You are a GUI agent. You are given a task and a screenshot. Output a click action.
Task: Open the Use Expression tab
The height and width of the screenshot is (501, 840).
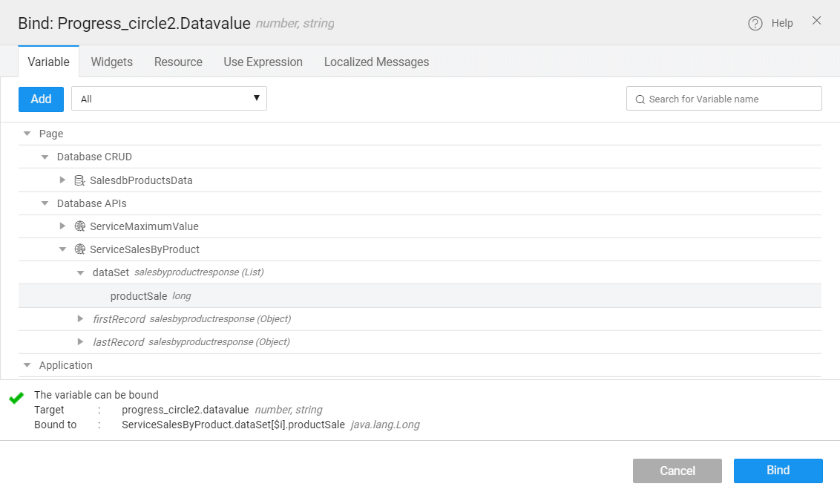pyautogui.click(x=263, y=62)
